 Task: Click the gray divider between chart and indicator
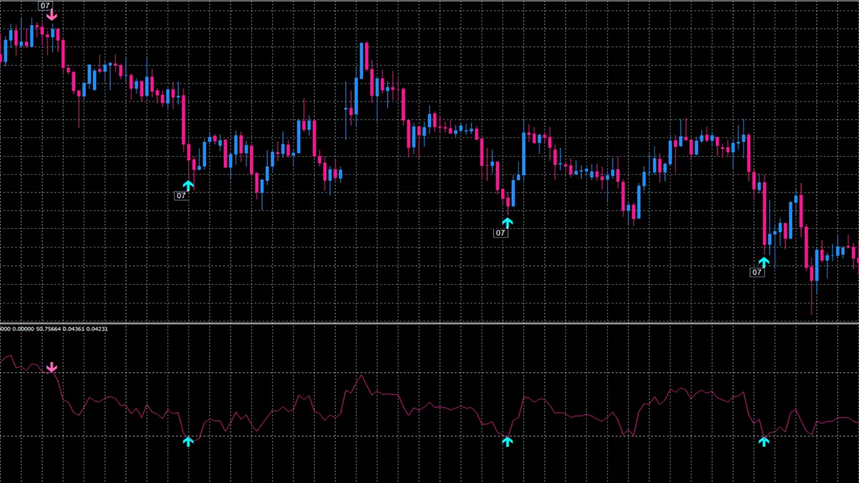click(429, 323)
